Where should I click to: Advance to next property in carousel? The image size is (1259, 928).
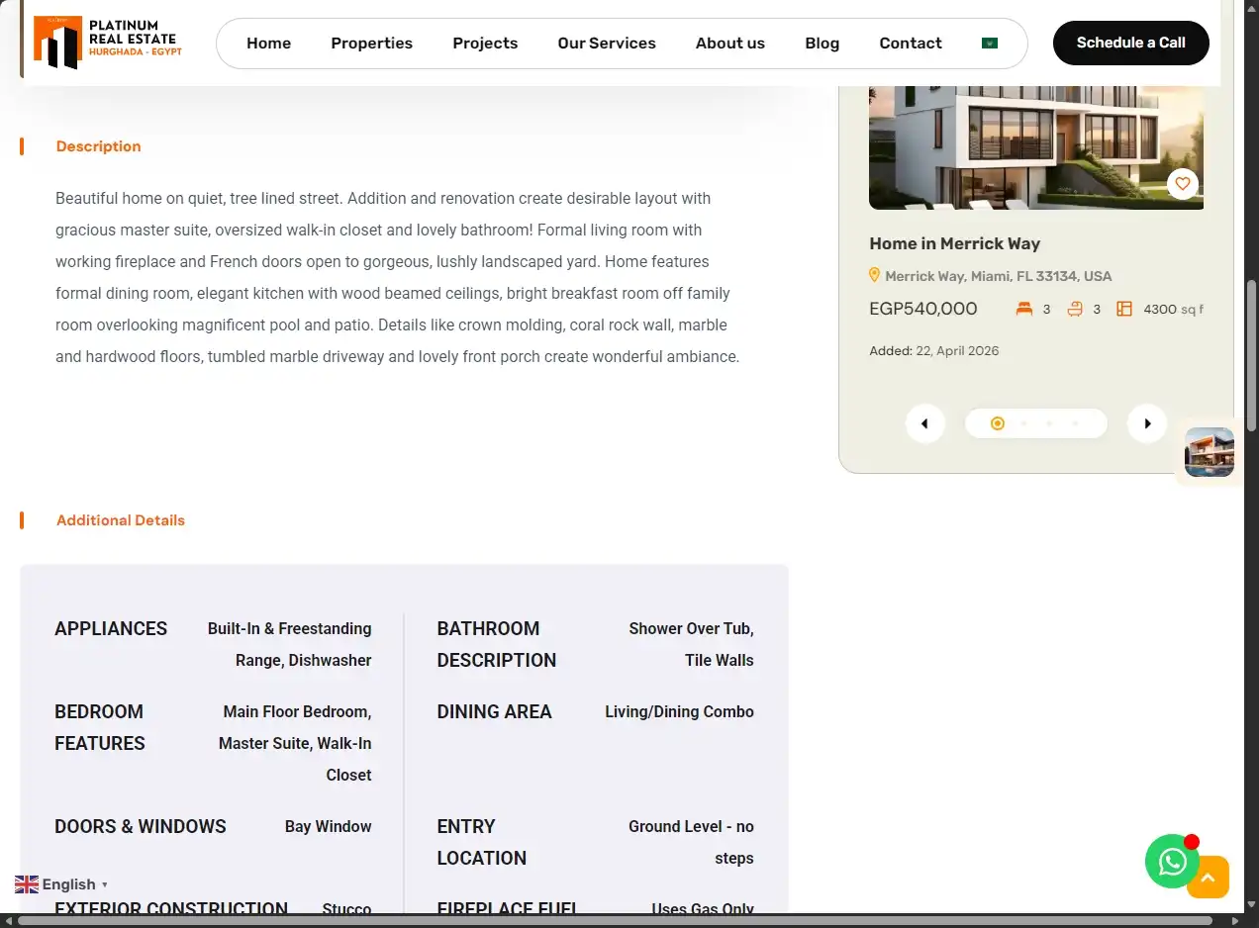(x=1147, y=423)
